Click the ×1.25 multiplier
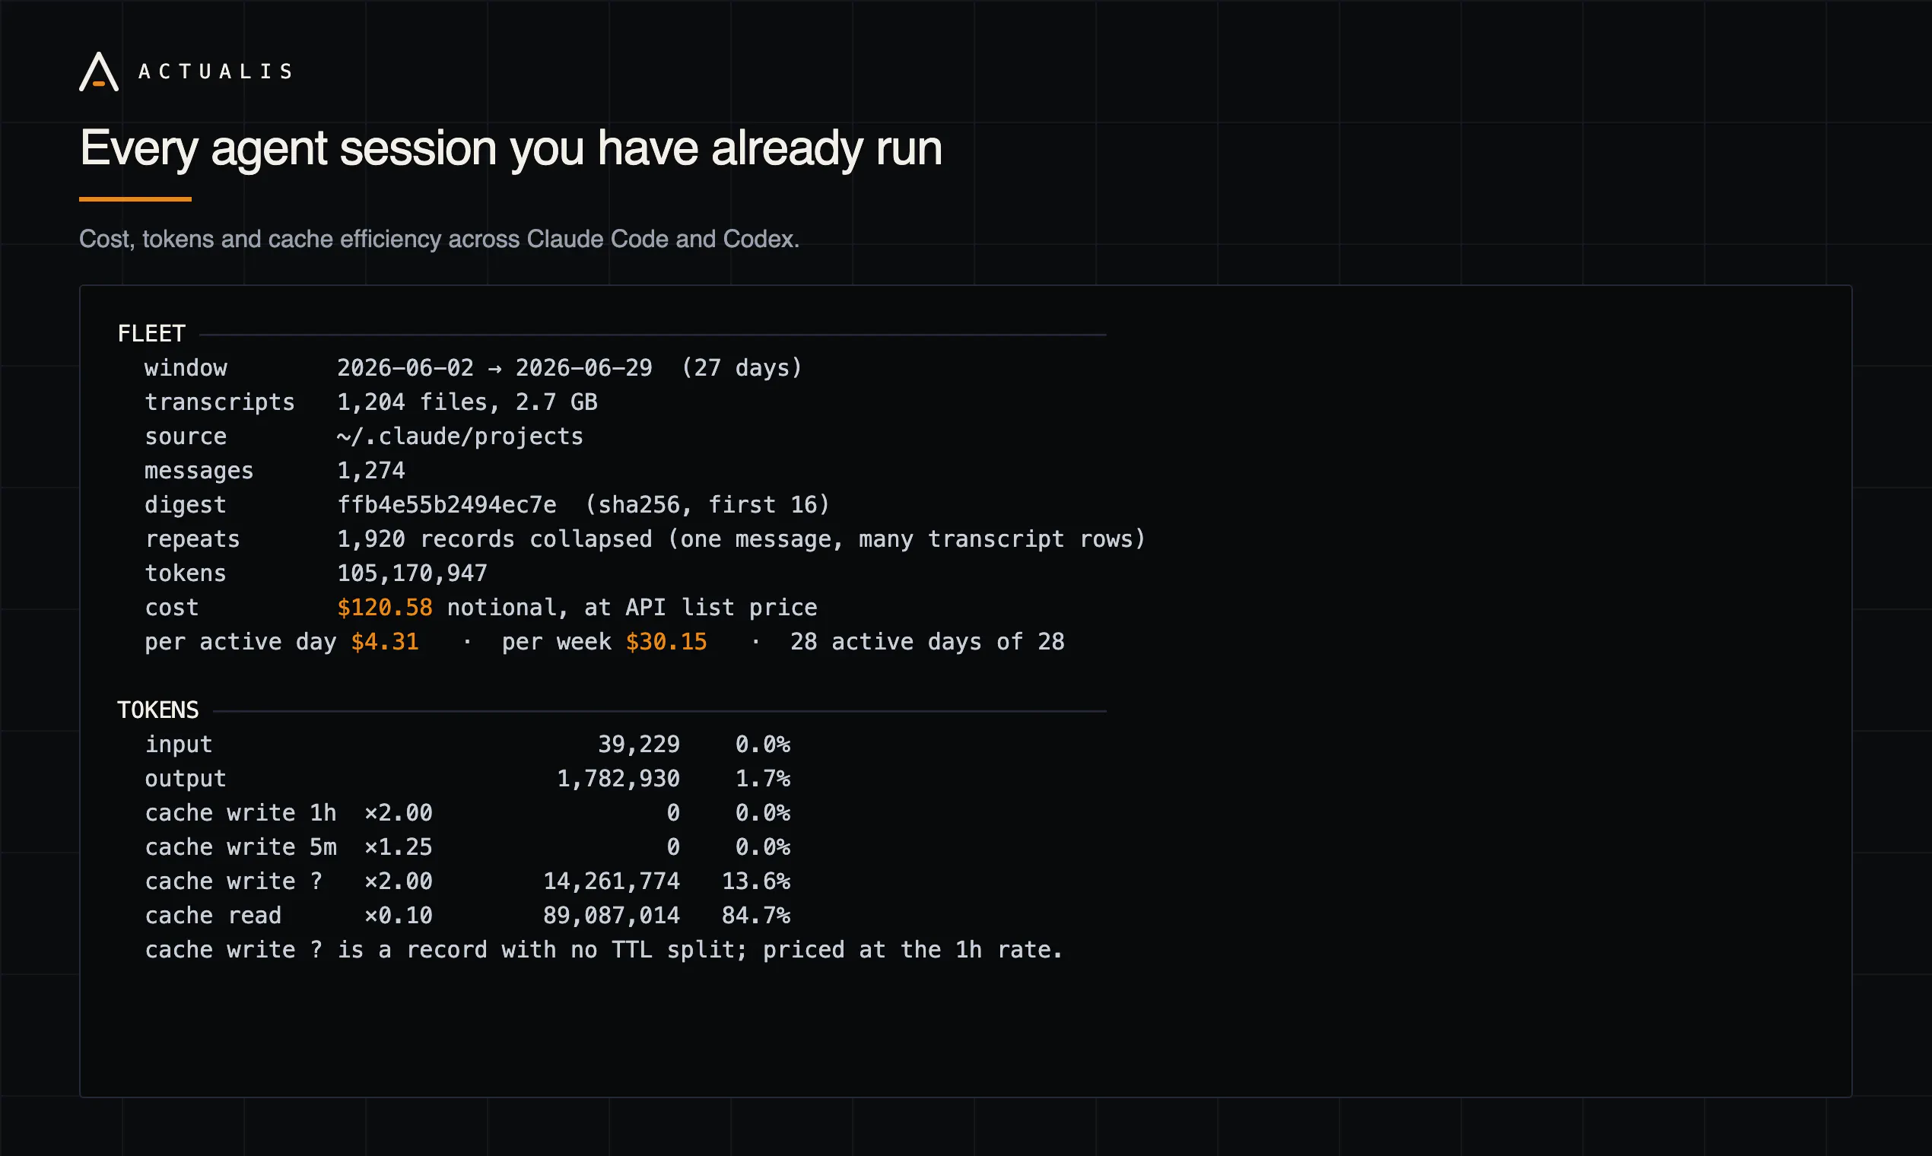This screenshot has height=1156, width=1932. pos(399,847)
